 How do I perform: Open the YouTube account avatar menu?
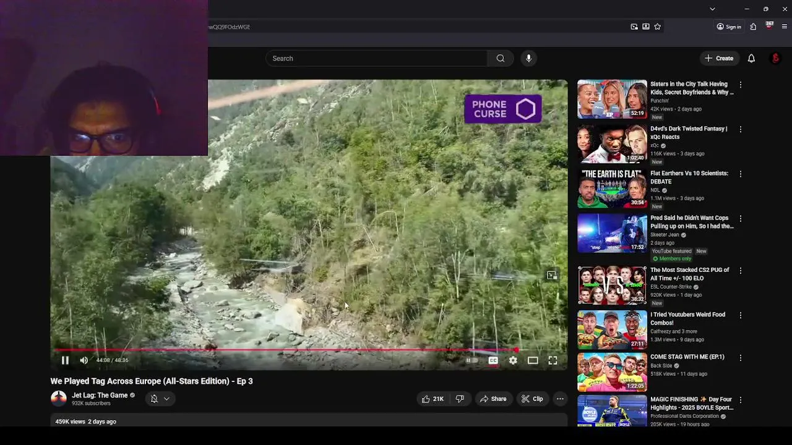[x=775, y=58]
